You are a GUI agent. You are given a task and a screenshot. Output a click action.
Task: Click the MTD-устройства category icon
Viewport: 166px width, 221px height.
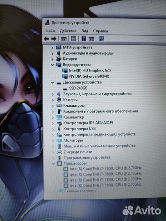point(59,47)
